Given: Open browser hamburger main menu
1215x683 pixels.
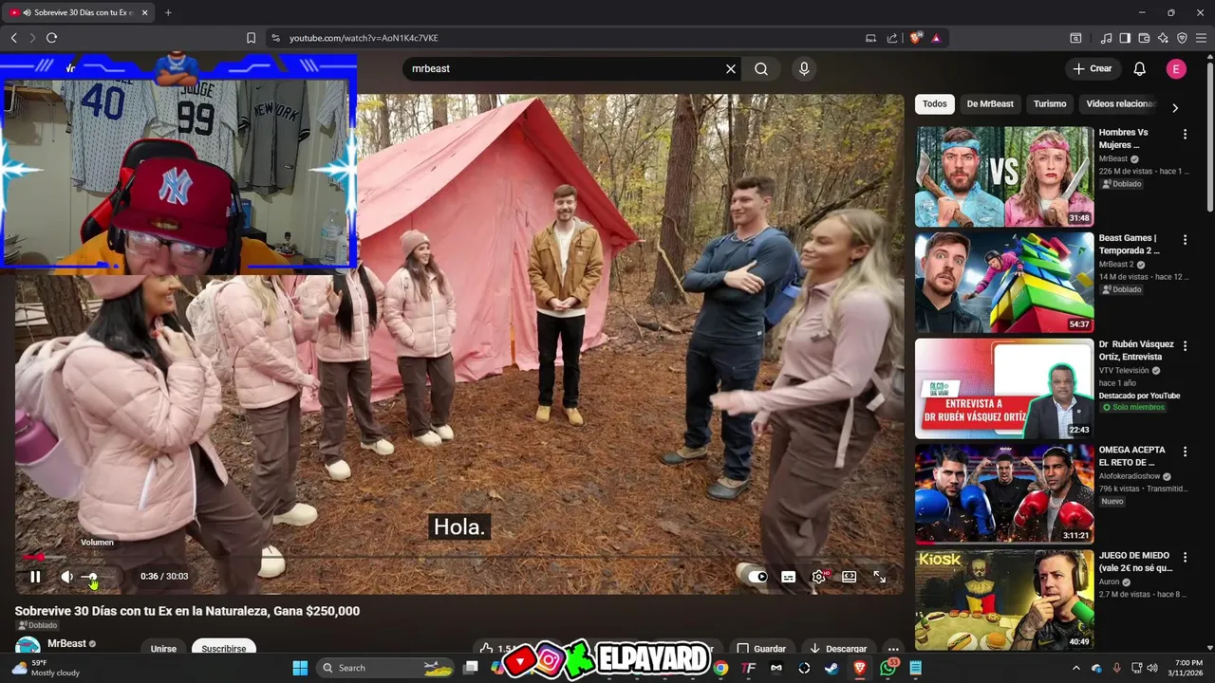Looking at the screenshot, I should coord(1201,38).
